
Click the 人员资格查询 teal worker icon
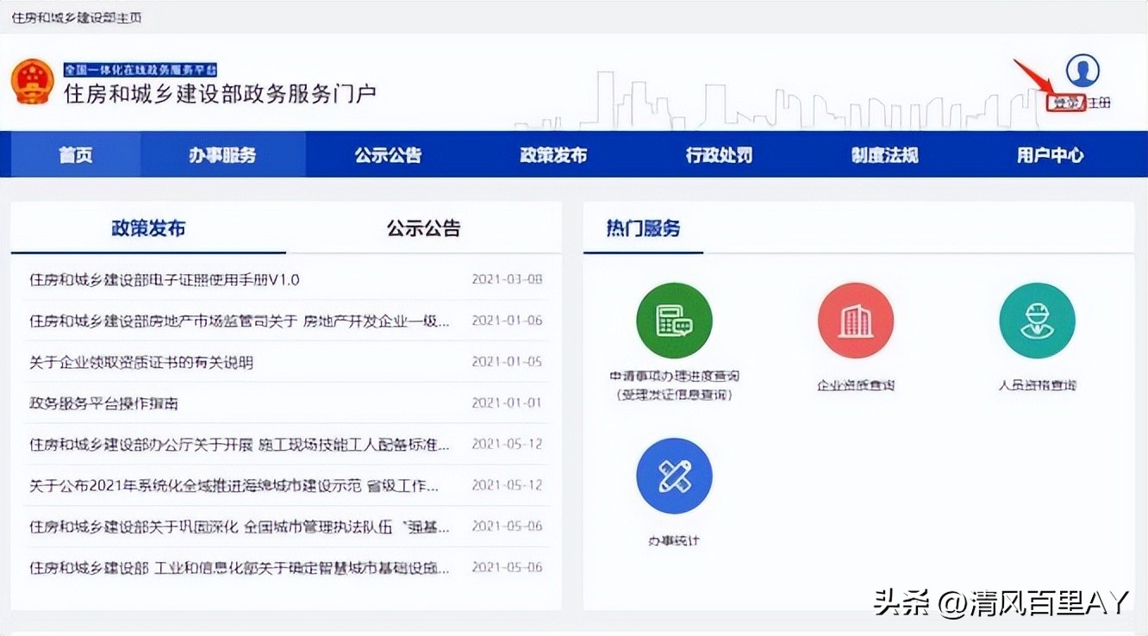1037,320
